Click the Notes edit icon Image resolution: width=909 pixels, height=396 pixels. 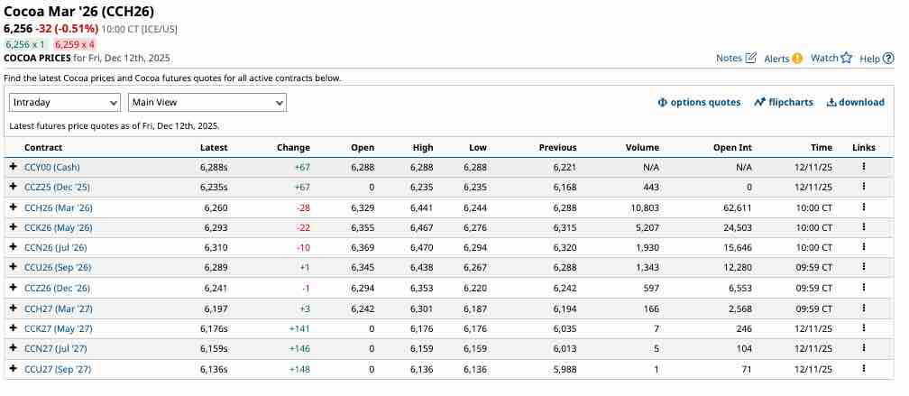point(751,59)
